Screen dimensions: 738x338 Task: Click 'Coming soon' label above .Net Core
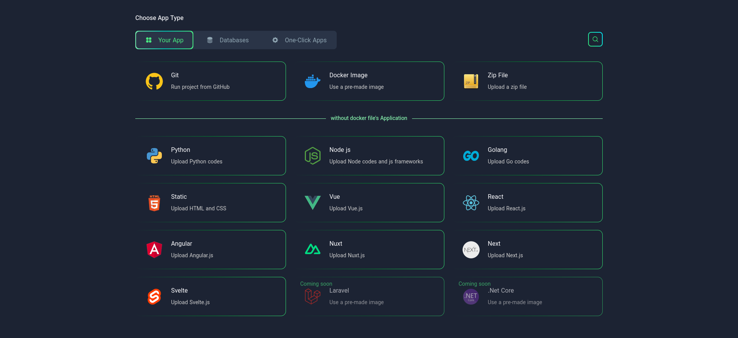pyautogui.click(x=474, y=284)
